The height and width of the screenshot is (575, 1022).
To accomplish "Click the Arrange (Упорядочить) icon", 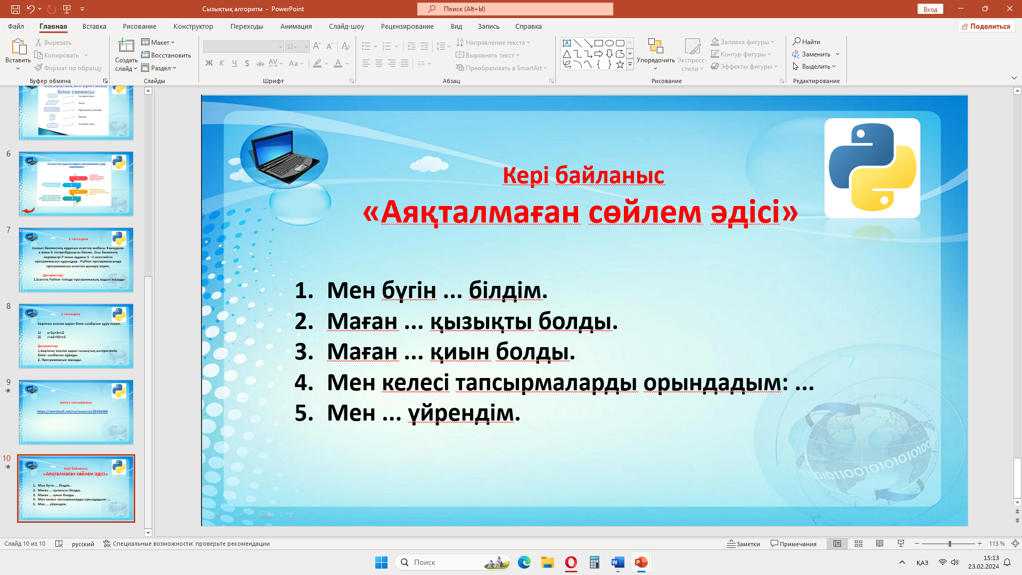I will coord(655,47).
